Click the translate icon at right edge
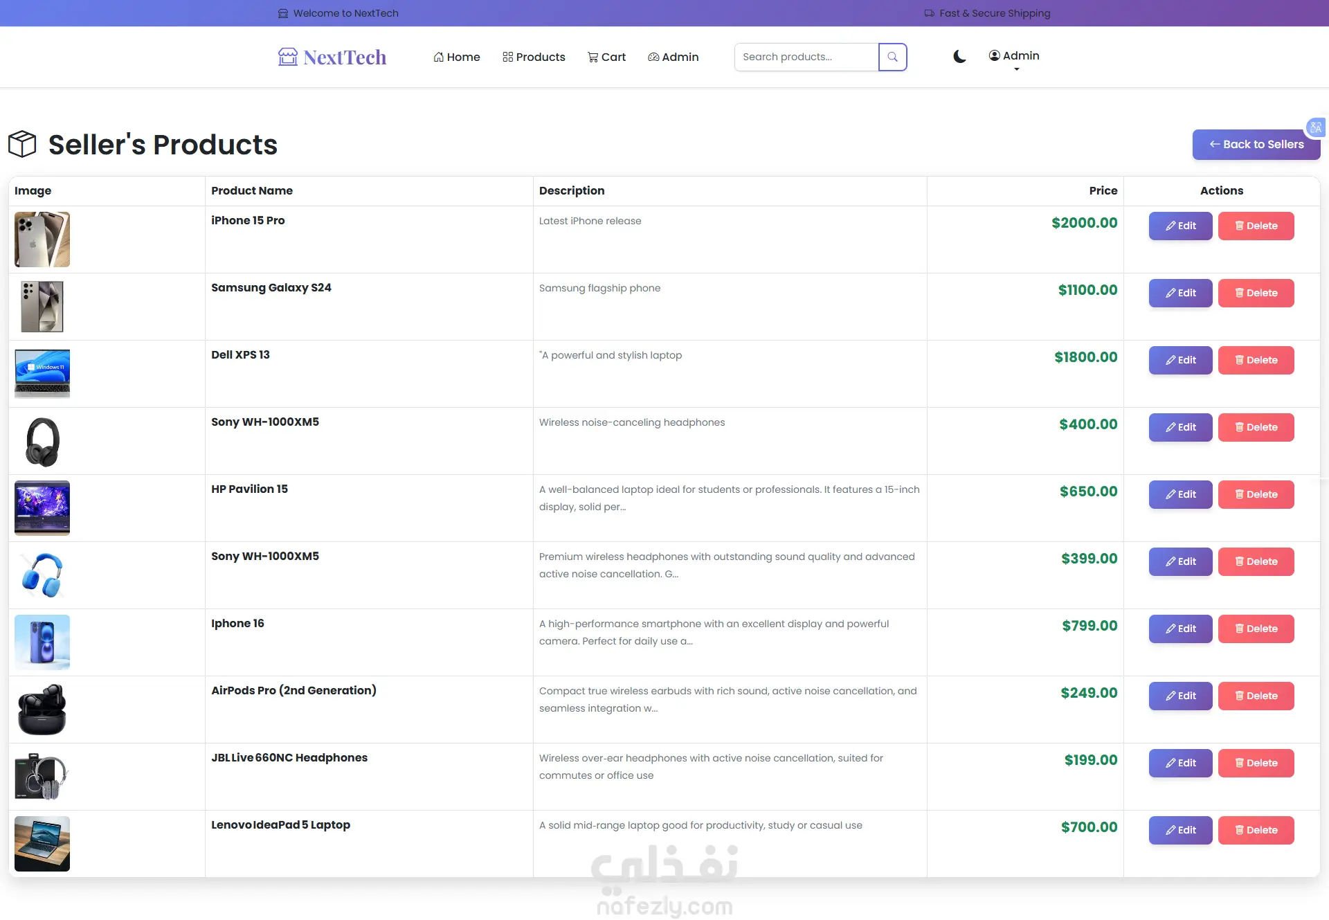The width and height of the screenshot is (1329, 920). tap(1315, 127)
